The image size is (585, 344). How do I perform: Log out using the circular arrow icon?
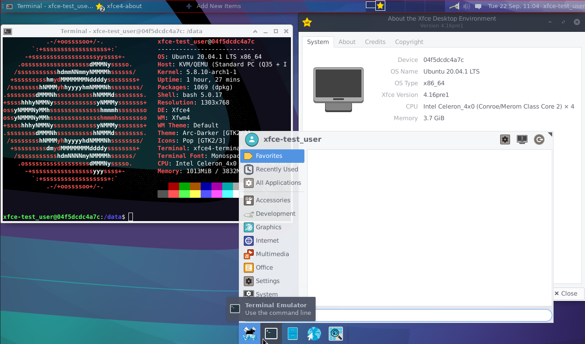click(539, 139)
